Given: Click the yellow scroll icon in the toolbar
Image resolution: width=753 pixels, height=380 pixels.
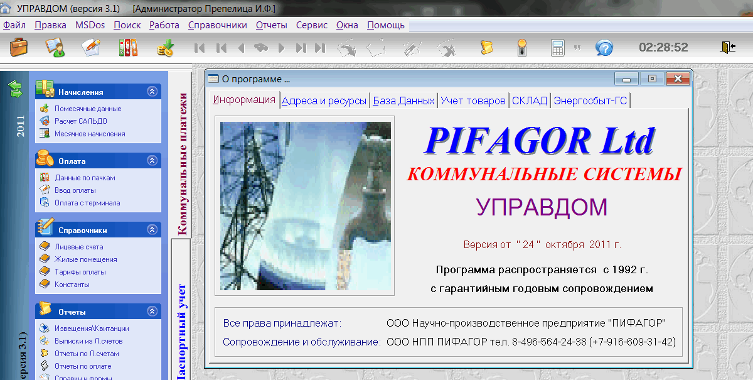Looking at the screenshot, I should [486, 47].
